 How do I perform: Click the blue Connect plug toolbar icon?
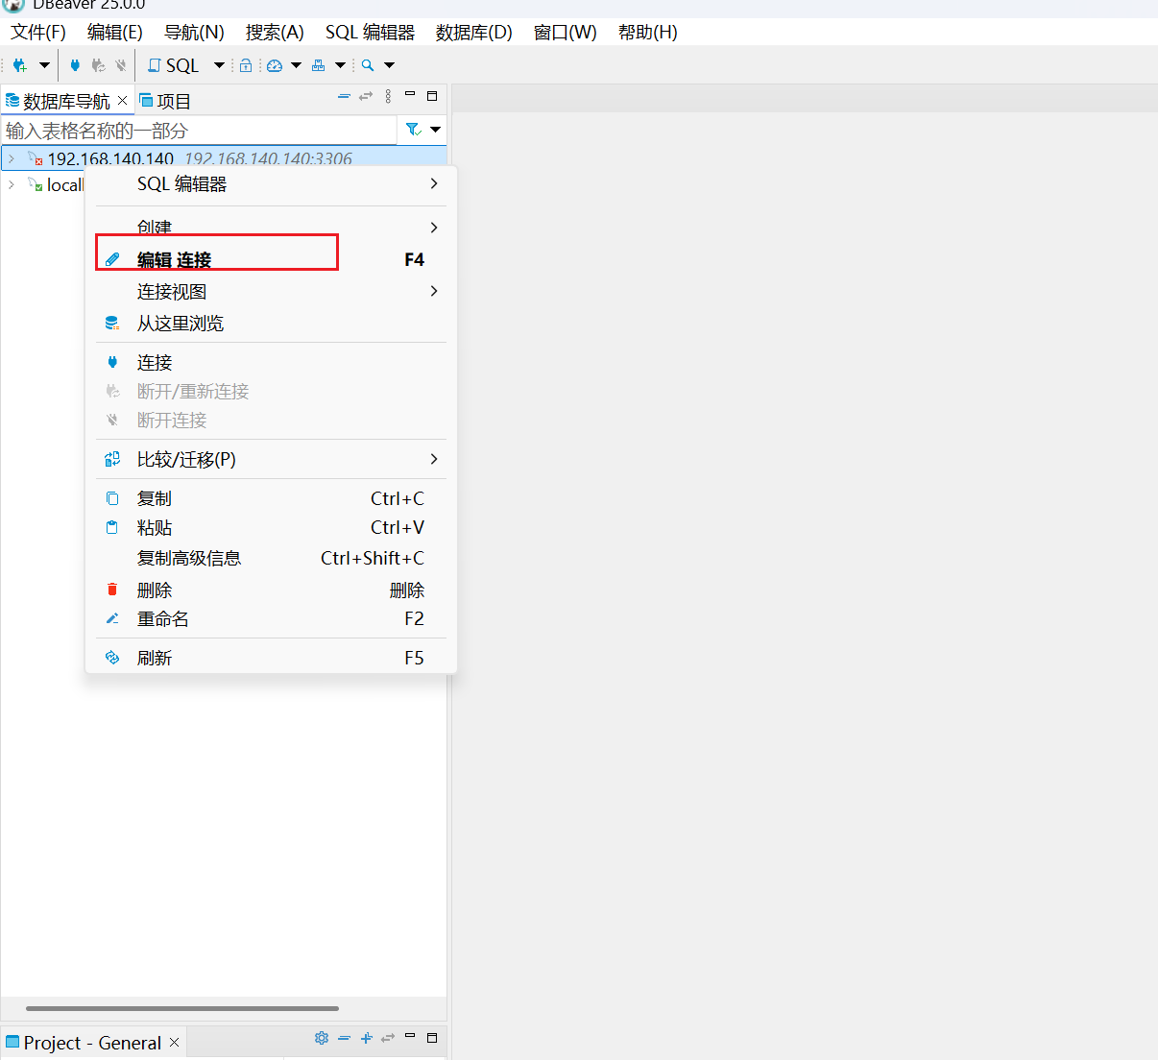click(75, 65)
